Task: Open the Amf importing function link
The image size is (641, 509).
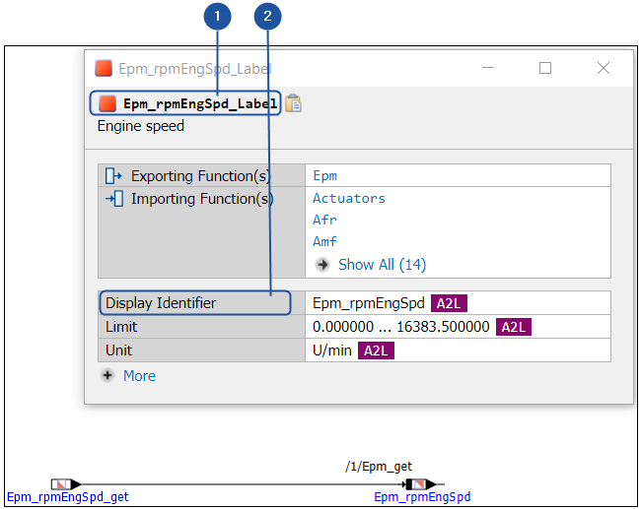Action: (324, 241)
